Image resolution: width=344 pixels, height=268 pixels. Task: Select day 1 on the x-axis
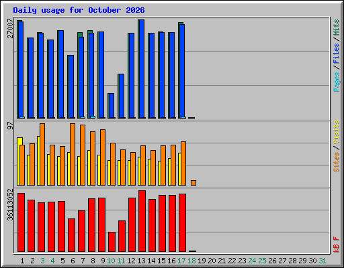click(x=22, y=261)
